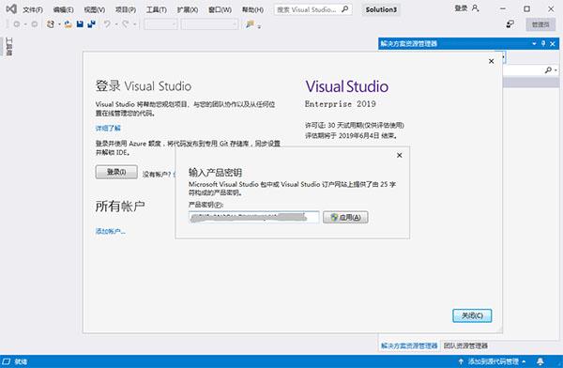Open the 帮助(H) menu
The image size is (563, 368).
(252, 9)
